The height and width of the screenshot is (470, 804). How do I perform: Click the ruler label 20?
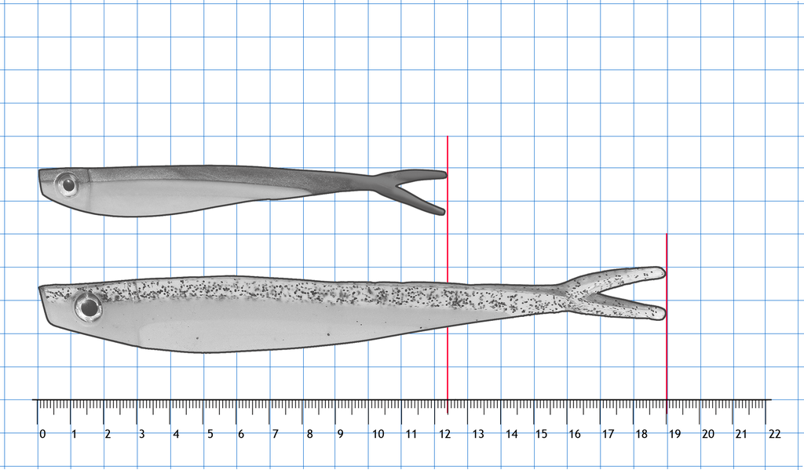click(x=707, y=434)
